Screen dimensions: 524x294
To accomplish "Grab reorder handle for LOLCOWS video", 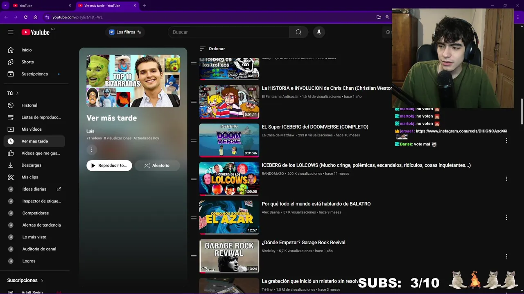I will click(194, 179).
